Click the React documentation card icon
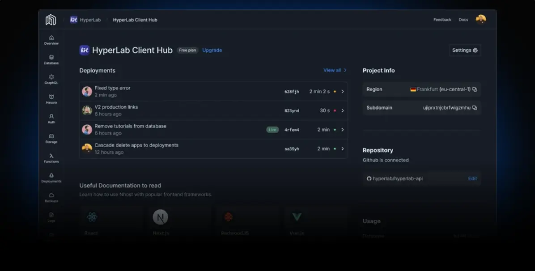This screenshot has width=535, height=271. pos(92,217)
